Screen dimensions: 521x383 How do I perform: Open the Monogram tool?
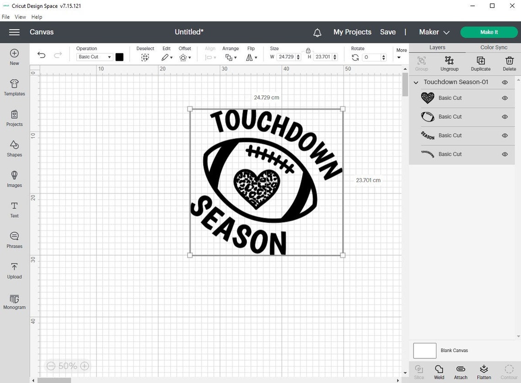pyautogui.click(x=14, y=302)
